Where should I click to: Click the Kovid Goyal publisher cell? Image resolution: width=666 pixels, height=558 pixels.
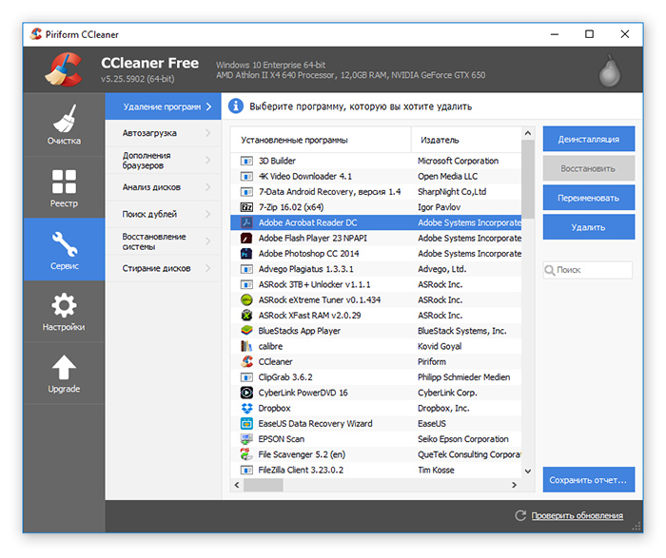click(x=440, y=346)
